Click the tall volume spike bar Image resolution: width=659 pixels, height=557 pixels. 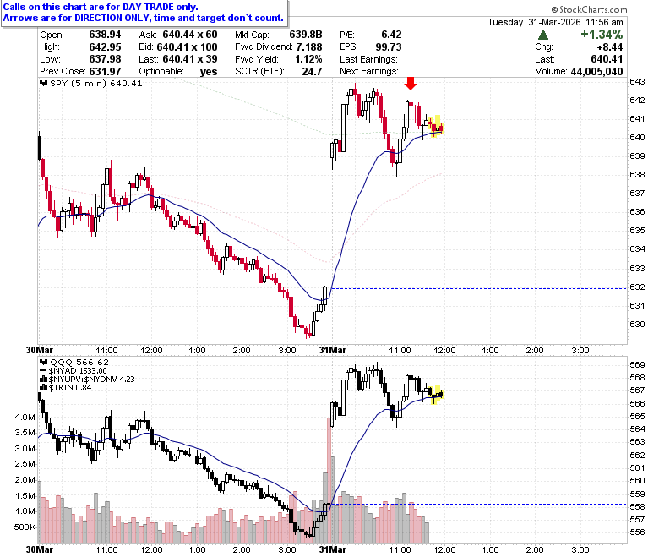(329, 480)
